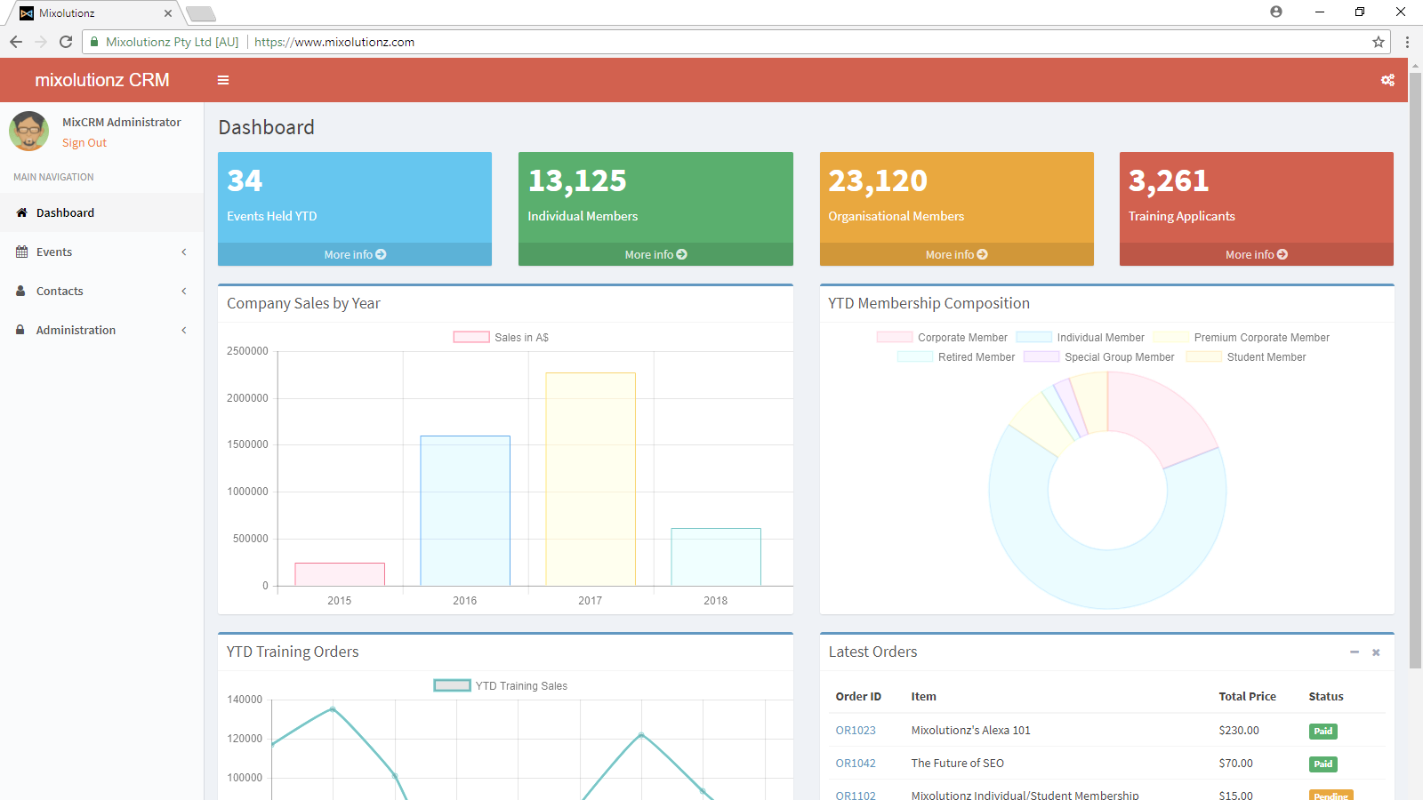
Task: Click the 2017 sales bar
Action: [591, 479]
